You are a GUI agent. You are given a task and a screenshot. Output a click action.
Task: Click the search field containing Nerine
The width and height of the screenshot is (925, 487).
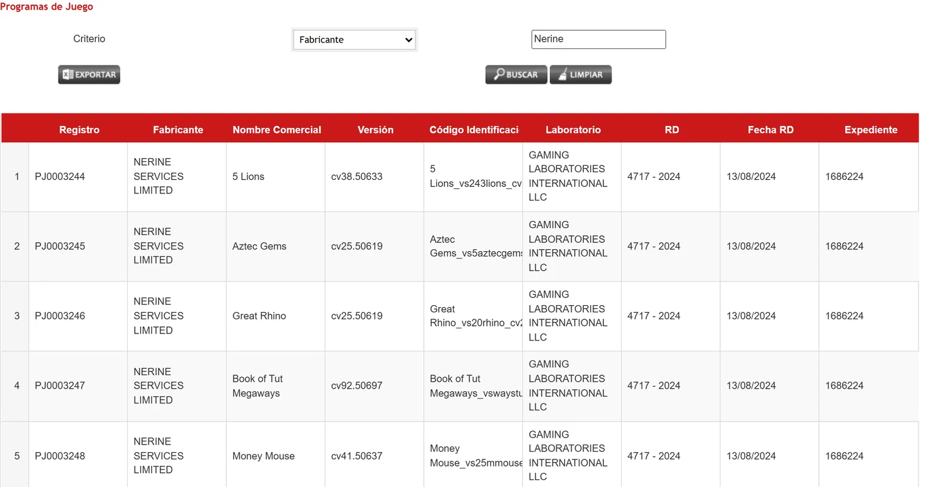(599, 39)
